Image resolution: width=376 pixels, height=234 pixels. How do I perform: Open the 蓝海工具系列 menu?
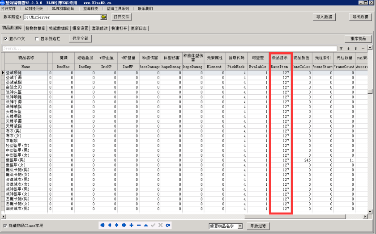tap(118, 8)
